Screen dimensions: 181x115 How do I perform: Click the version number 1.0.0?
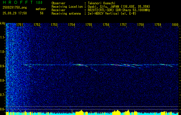[39, 2]
